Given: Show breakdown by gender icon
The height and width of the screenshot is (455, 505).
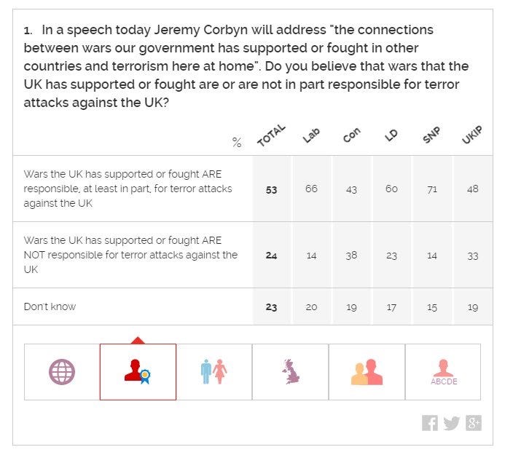Looking at the screenshot, I should (x=214, y=372).
